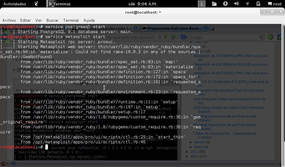Open the Terminal application menu in top bar
Screen dimensions: 285x167
point(60,4)
